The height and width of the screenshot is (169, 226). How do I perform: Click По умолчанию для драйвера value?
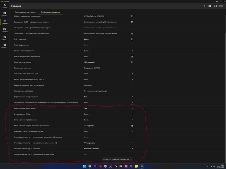(x=96, y=91)
